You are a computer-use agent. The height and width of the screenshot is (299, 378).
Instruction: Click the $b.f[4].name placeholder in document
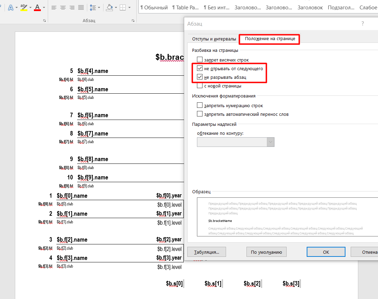(93, 71)
